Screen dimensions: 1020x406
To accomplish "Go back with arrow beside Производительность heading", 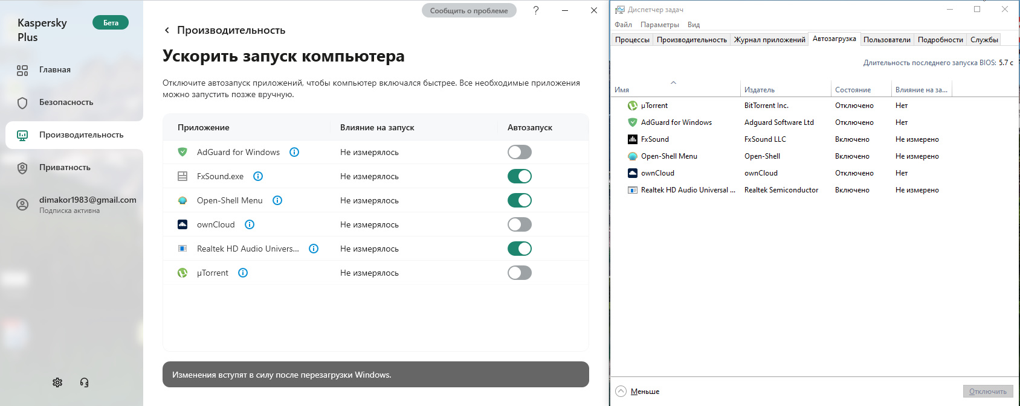I will (x=167, y=30).
